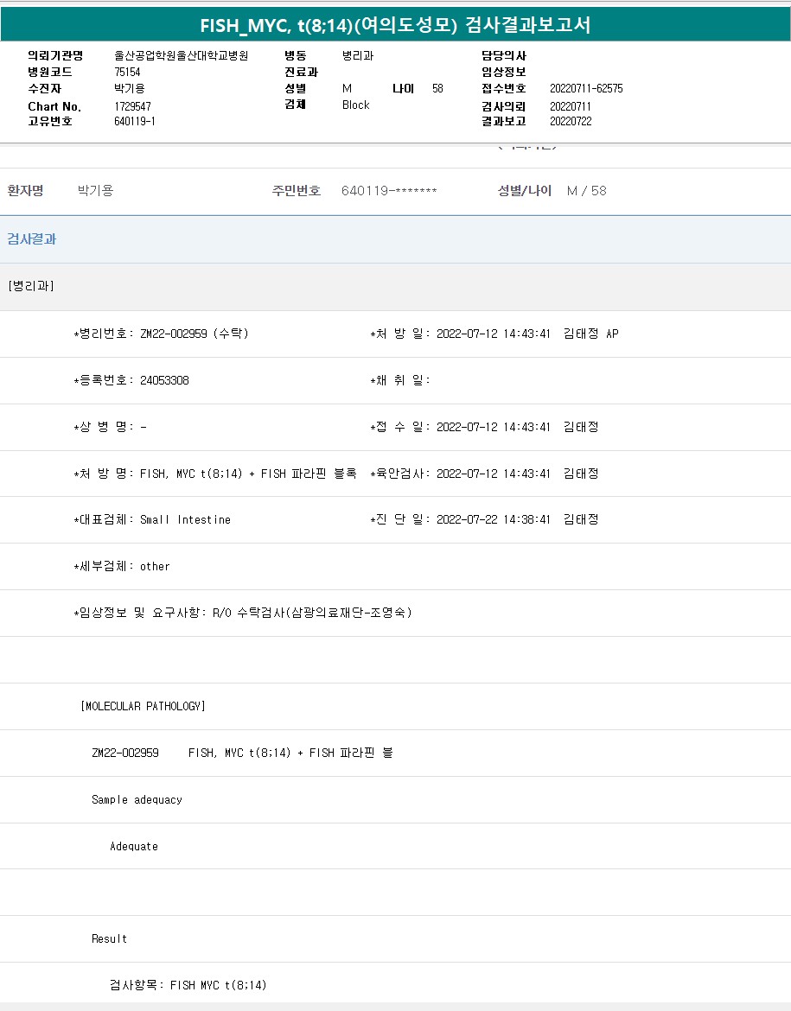Click the masked 주민번호 640119-*******
791x1011 pixels.
389,191
